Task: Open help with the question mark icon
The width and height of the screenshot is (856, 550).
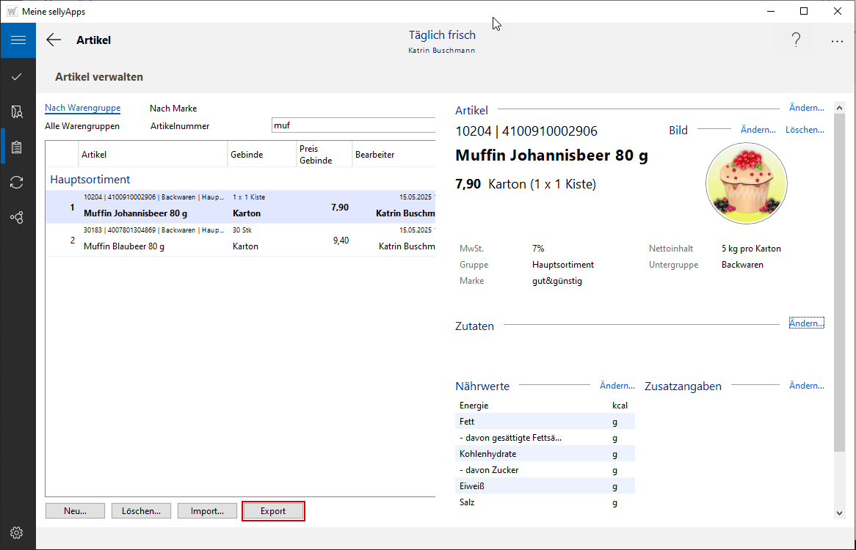Action: [796, 41]
